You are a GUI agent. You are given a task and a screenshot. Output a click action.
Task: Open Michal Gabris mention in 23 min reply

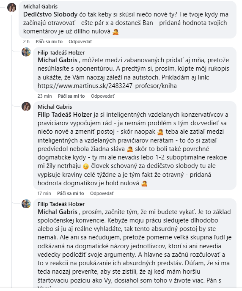(x=58, y=60)
